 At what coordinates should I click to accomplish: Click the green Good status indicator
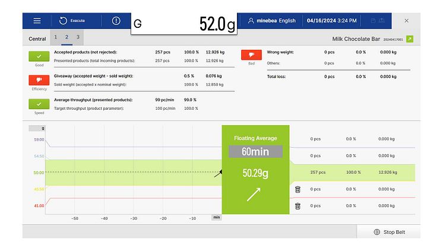click(x=39, y=56)
